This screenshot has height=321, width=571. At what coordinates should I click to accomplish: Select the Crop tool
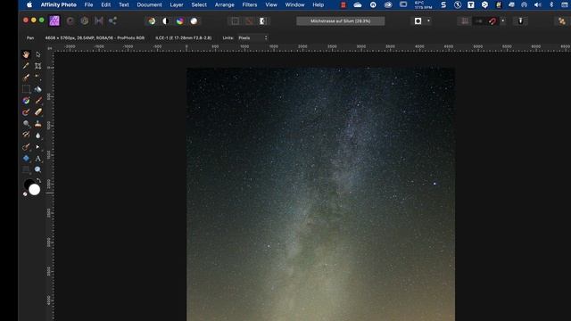coord(37,66)
